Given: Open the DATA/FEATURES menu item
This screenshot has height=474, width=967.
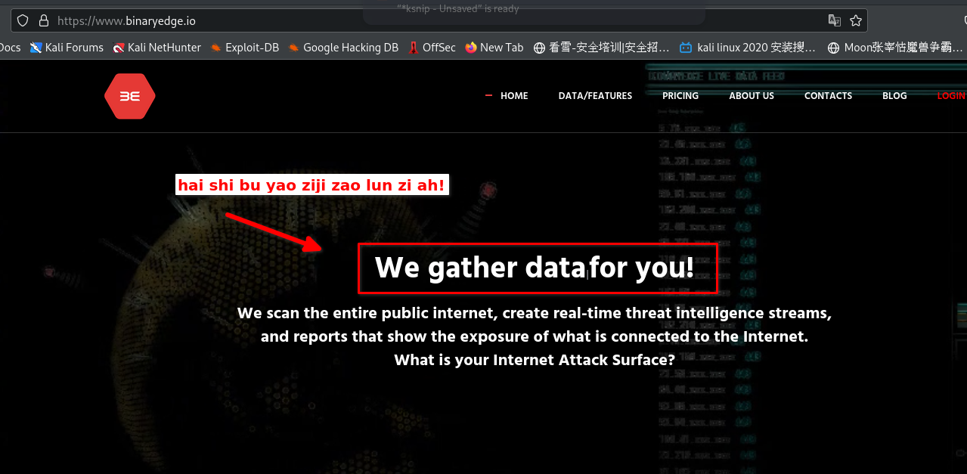Looking at the screenshot, I should point(595,96).
